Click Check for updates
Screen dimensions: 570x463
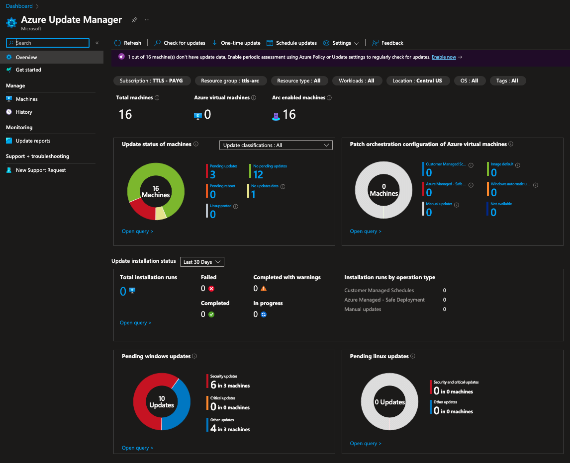[180, 43]
